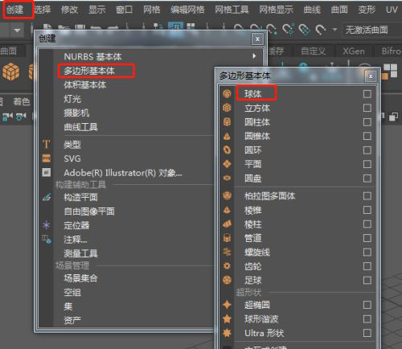Click the Adobe Illustrator object icon
402x349 pixels.
pos(46,173)
